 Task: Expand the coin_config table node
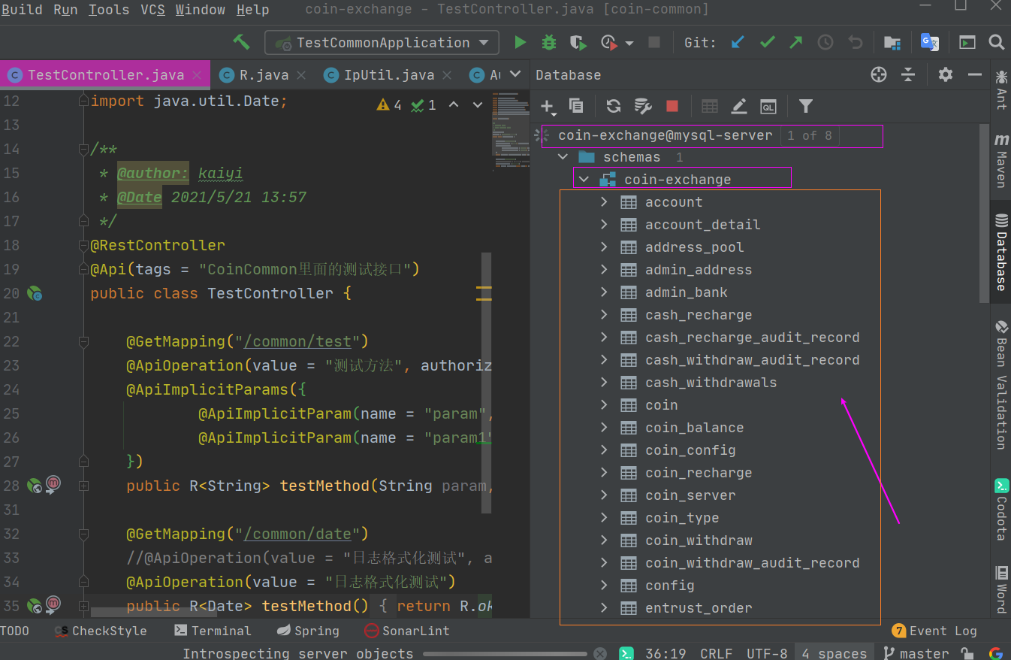[x=604, y=450]
